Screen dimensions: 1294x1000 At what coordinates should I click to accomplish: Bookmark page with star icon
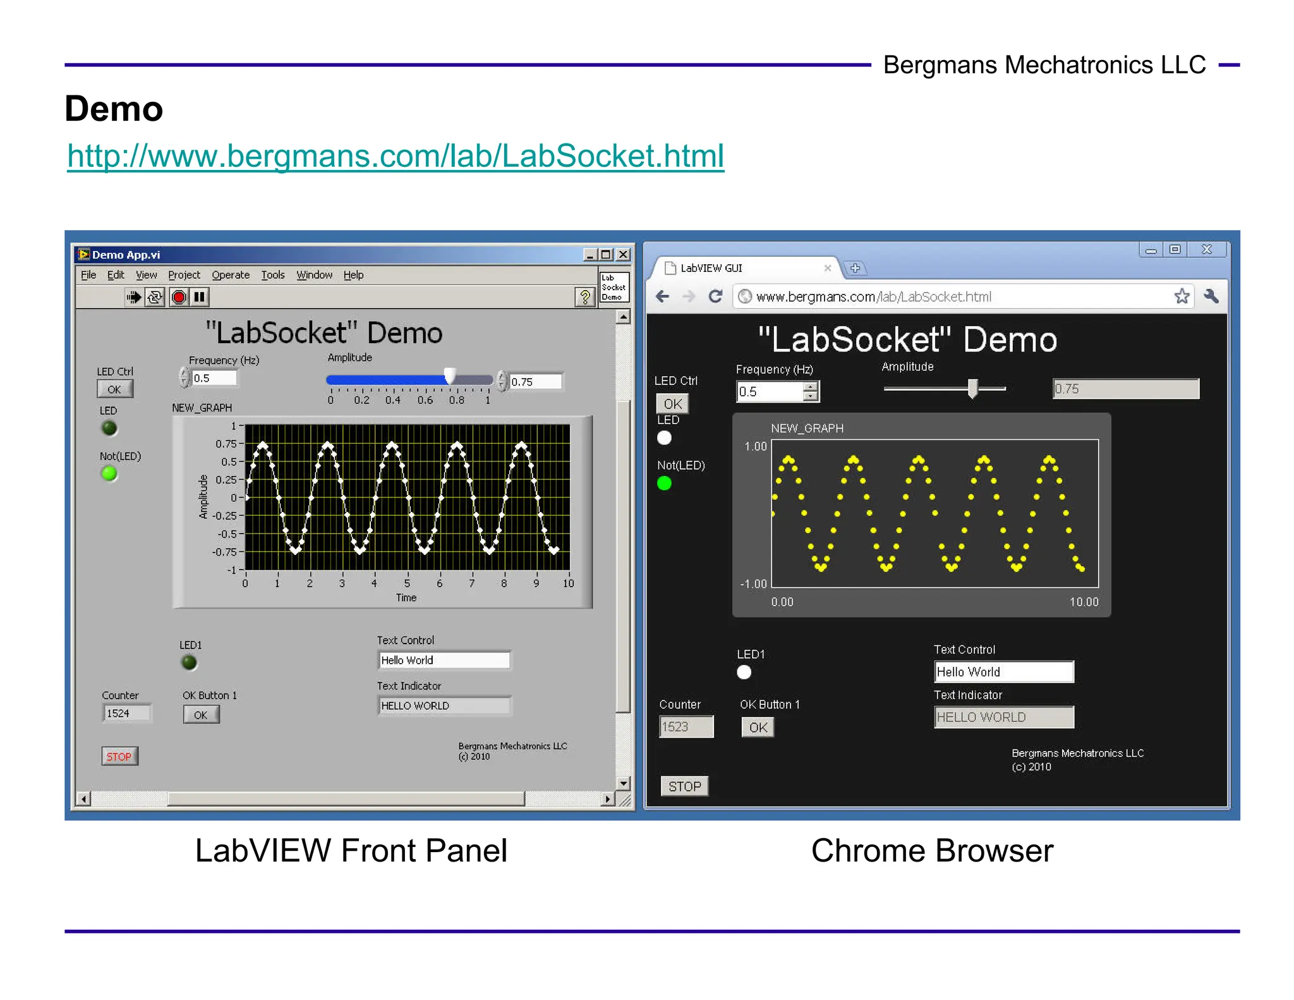pyautogui.click(x=1182, y=296)
